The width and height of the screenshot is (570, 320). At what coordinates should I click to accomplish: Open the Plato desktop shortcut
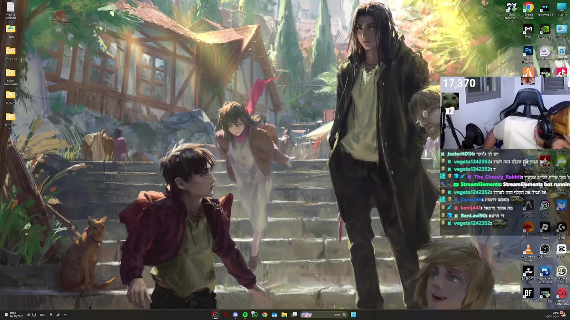[562, 207]
